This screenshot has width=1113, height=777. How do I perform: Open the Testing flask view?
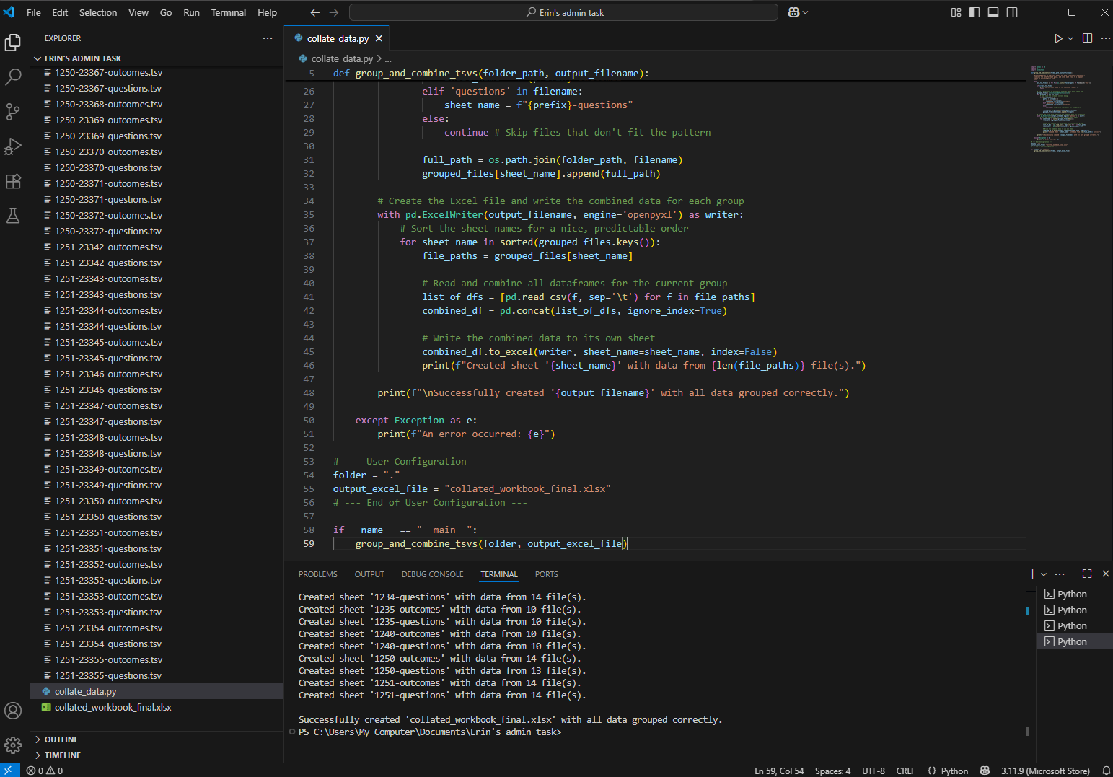coord(13,216)
